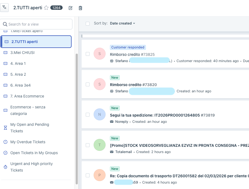
Task: Click the clock icon beside Urgent and High priority Tickets
Action: tap(5, 167)
